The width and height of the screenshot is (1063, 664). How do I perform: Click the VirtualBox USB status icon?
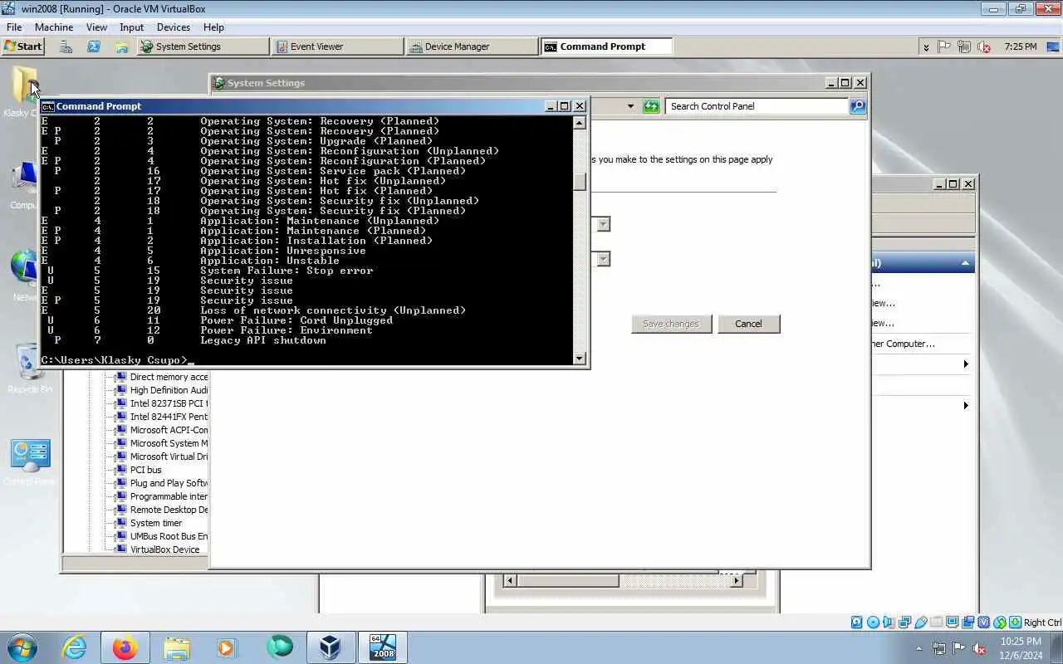click(921, 622)
